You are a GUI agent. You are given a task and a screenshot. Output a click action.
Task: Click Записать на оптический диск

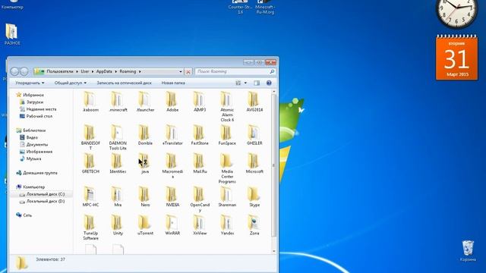[124, 83]
